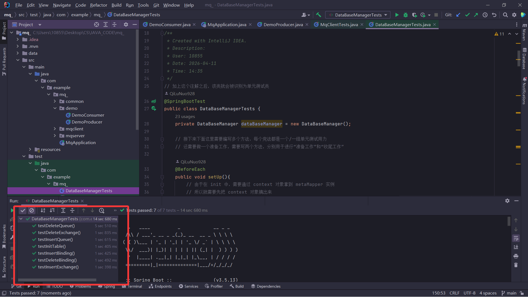Click the Build project hammer icon

(318, 15)
